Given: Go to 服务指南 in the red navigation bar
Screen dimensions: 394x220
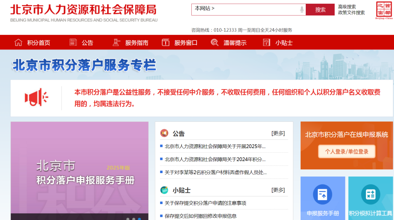Looking at the screenshot, I should click(137, 43).
